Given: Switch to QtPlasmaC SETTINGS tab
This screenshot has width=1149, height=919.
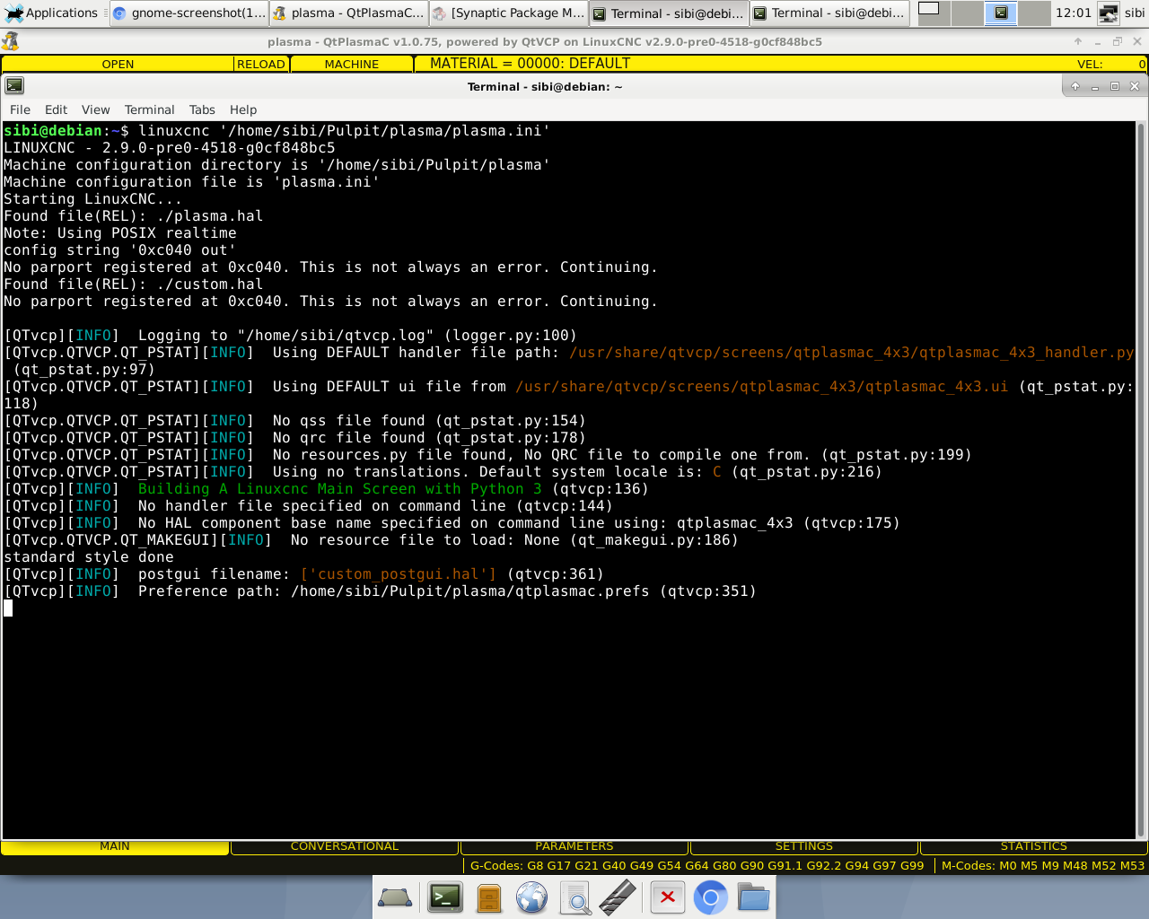Looking at the screenshot, I should coord(804,846).
